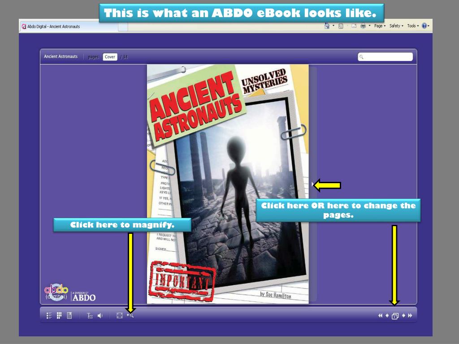Screen dimensions: 459x344
Task: Click the eBook search field
Action: point(385,57)
